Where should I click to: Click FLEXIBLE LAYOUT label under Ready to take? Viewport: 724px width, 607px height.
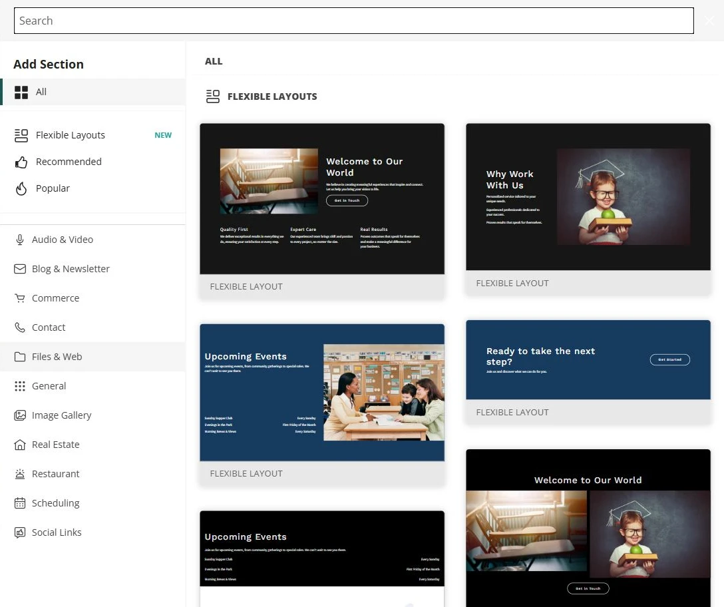[x=512, y=412]
